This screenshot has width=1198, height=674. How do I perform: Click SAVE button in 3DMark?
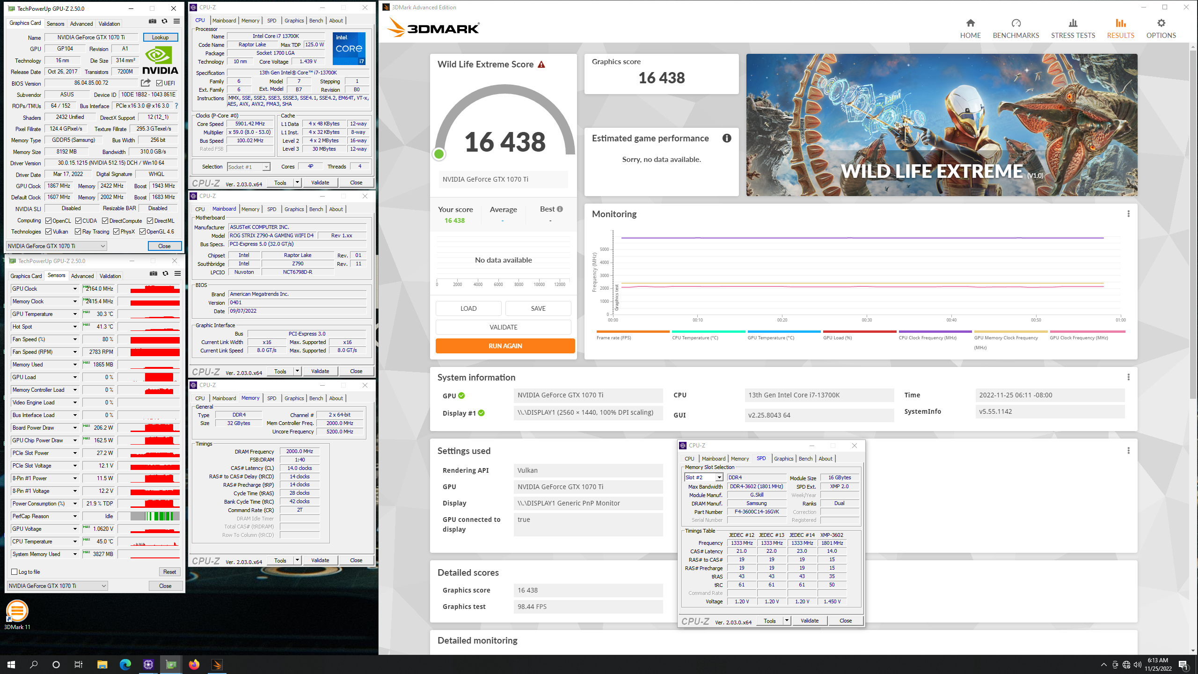[x=538, y=308]
